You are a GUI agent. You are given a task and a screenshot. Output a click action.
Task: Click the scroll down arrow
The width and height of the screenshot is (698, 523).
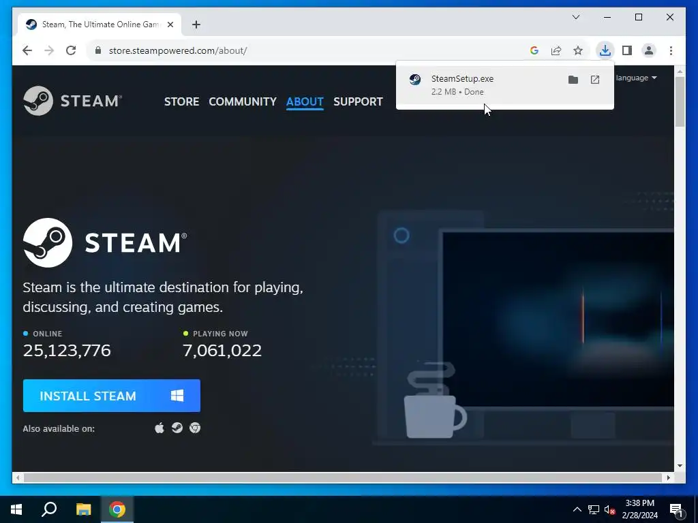click(680, 466)
